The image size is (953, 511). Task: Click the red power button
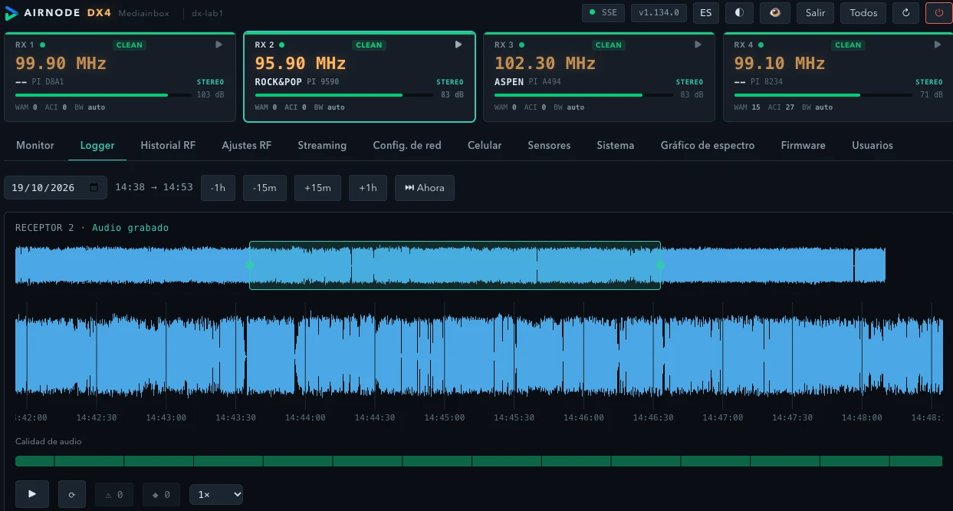point(939,13)
